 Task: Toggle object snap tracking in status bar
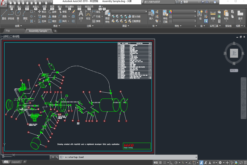point(190,163)
